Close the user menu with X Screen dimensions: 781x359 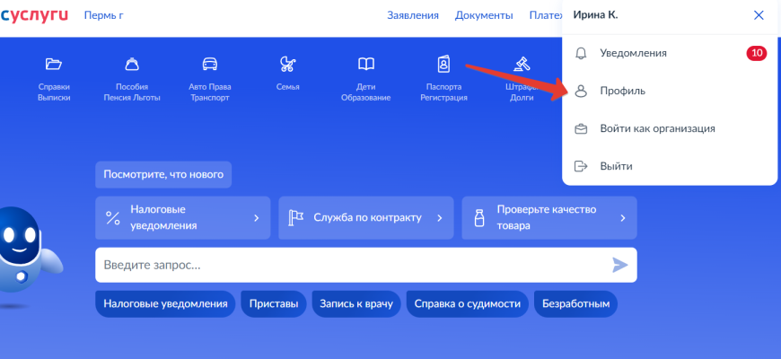tap(759, 15)
